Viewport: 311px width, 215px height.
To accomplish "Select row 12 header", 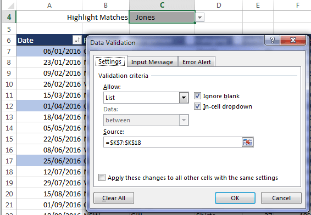I will (9, 106).
